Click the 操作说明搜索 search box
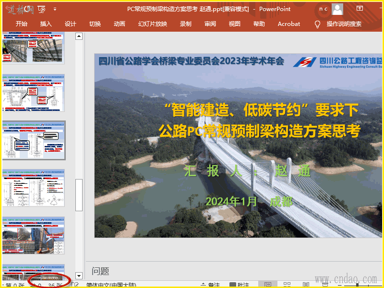This screenshot has width=384, height=288. [x=344, y=24]
